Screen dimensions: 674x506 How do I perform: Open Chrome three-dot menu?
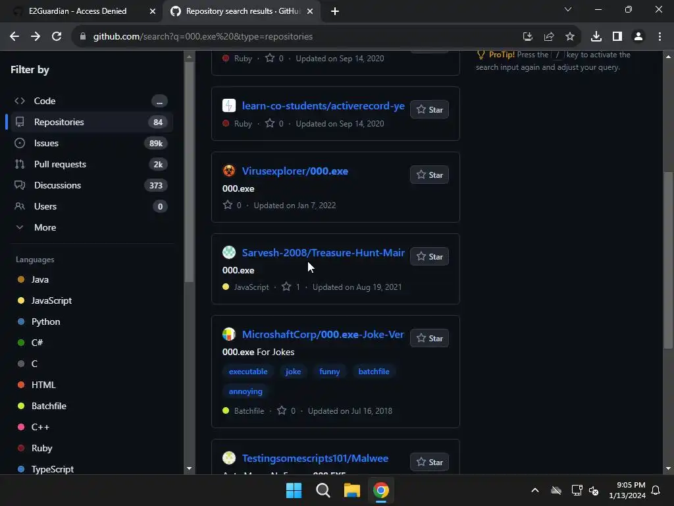(x=660, y=37)
